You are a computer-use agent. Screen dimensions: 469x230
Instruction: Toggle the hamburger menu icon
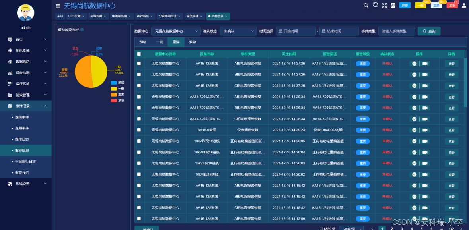pos(58,6)
